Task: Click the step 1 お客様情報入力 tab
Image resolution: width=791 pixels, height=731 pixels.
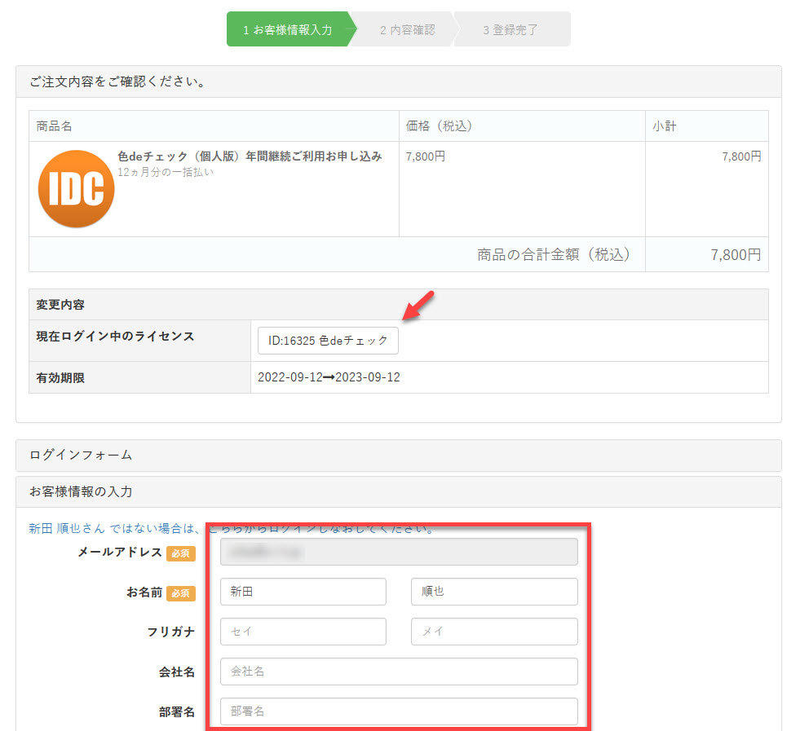Action: 287,29
